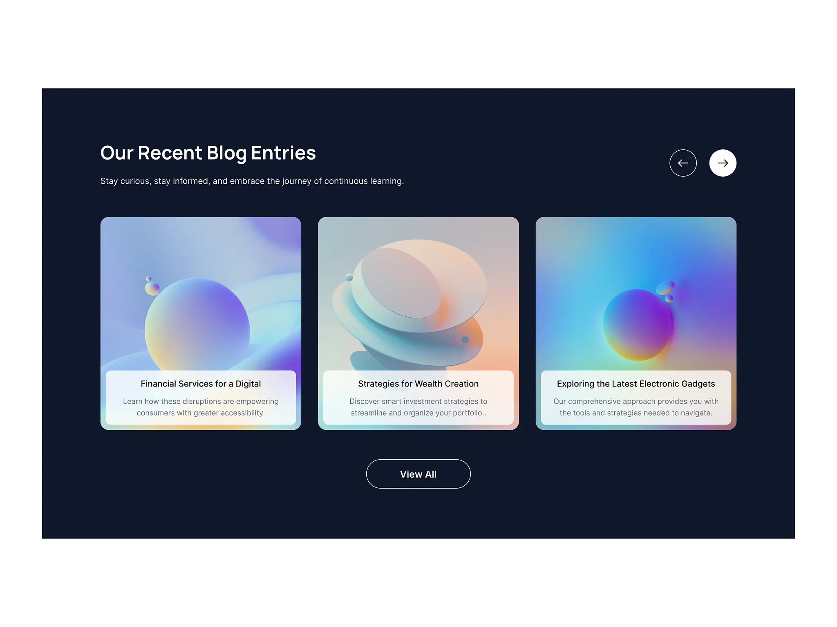This screenshot has width=837, height=627.
Task: Click the 'Our Recent Blog Entries' heading
Action: coord(208,153)
